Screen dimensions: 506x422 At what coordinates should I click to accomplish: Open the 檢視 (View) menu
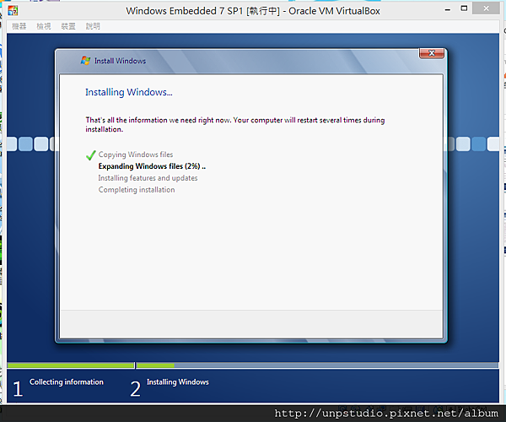(x=44, y=26)
